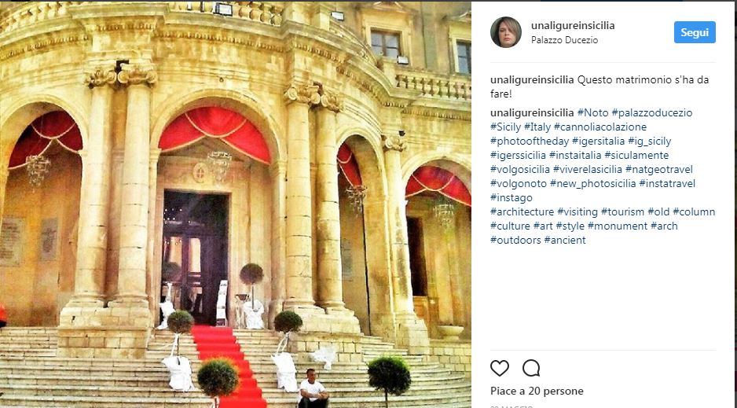Image resolution: width=737 pixels, height=408 pixels.
Task: Open the caption author username unaligureinsicilia
Action: (x=532, y=80)
